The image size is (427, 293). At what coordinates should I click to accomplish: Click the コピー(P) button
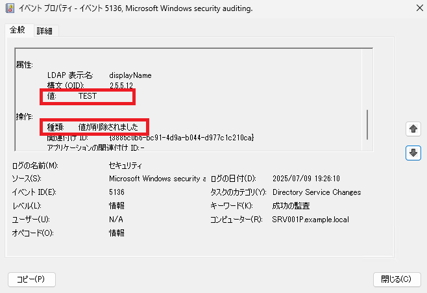pyautogui.click(x=32, y=279)
